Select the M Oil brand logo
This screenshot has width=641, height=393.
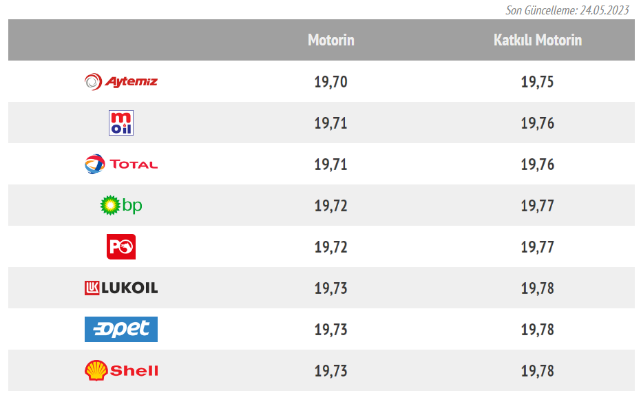click(121, 123)
